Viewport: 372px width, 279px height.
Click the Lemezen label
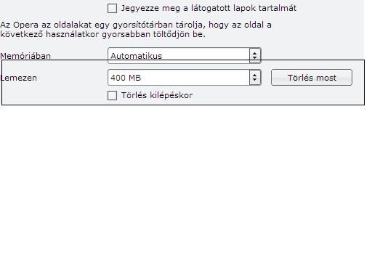(19, 78)
